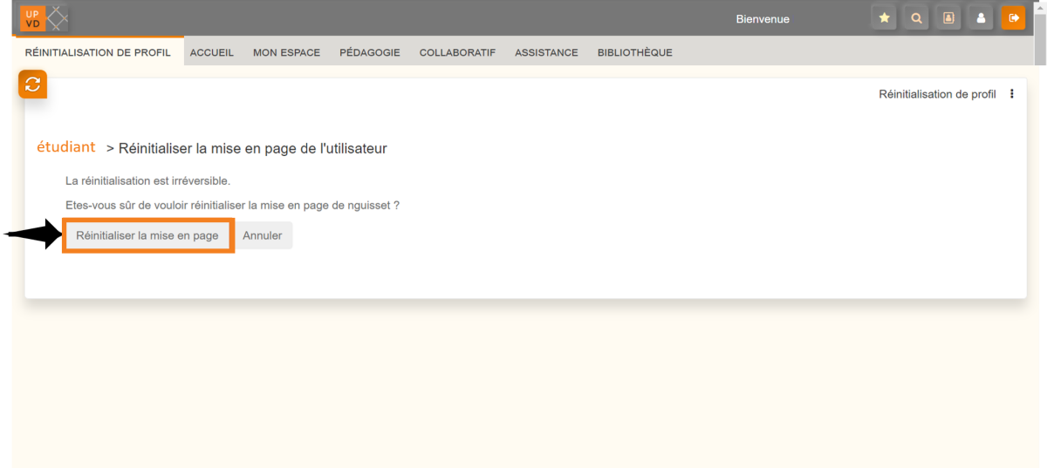
Task: Click the Réinitialisation de profil portlet title
Action: 937,94
